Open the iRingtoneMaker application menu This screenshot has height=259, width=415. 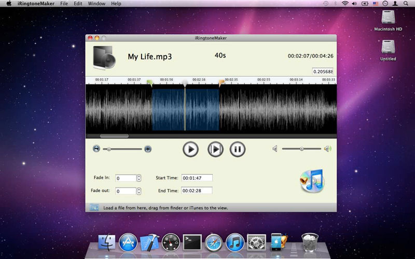(36, 4)
